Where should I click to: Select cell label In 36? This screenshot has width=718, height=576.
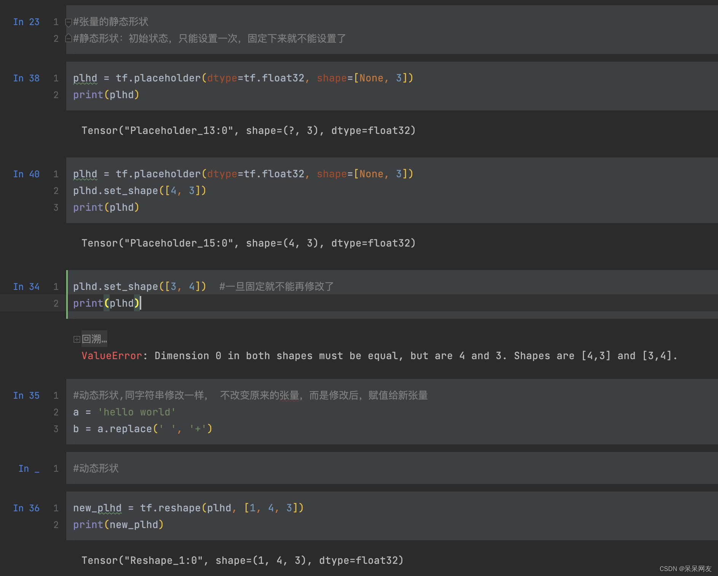[26, 508]
